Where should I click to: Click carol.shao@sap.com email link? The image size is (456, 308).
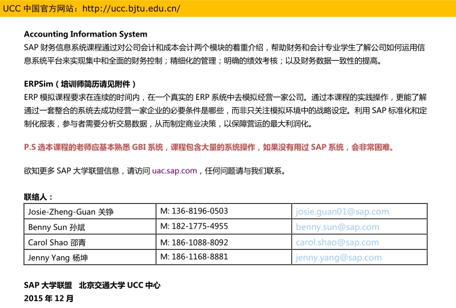pyautogui.click(x=337, y=242)
